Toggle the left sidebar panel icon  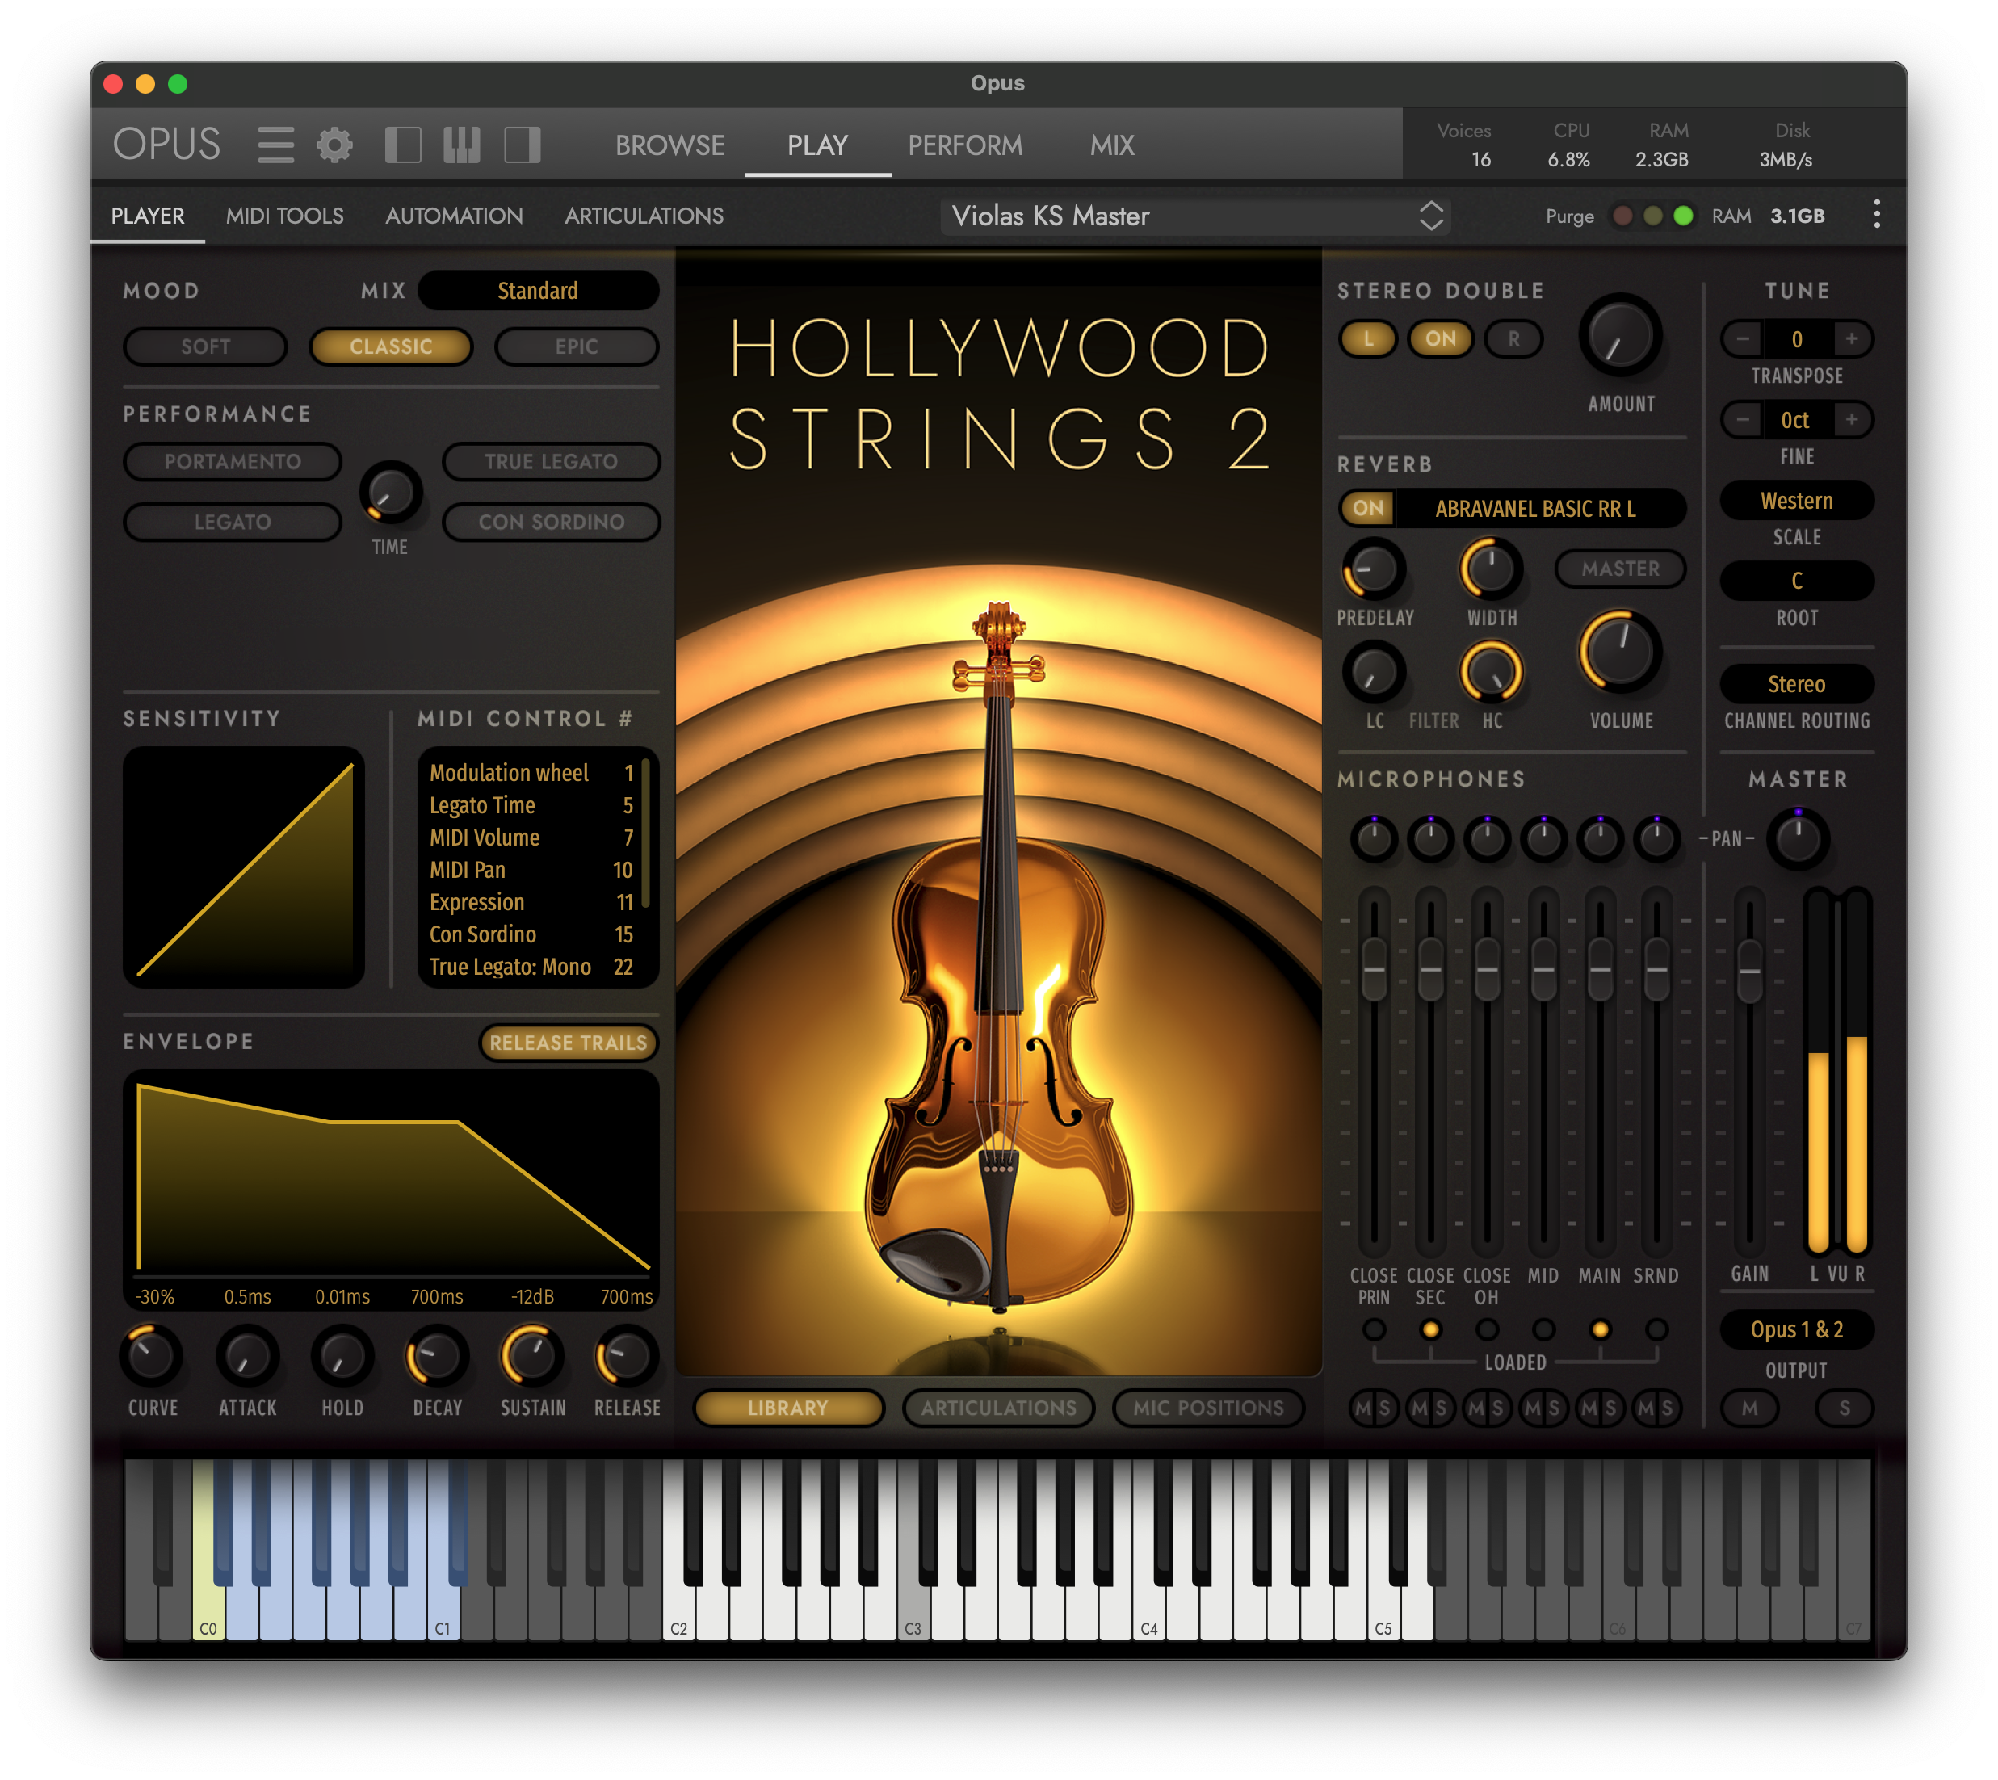coord(403,145)
